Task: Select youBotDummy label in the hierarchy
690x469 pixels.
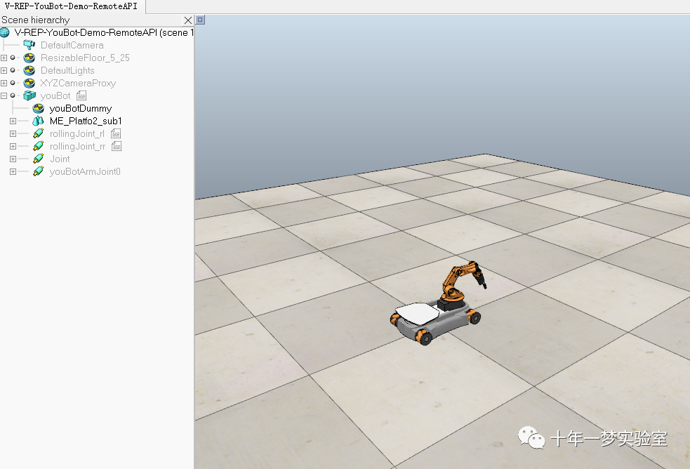Action: 81,108
